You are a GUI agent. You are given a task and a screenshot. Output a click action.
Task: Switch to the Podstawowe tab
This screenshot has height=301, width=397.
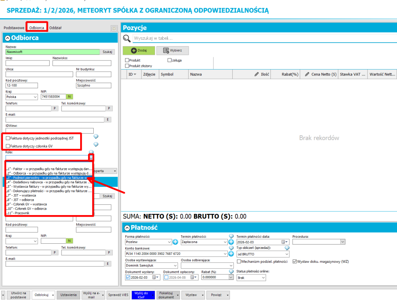[x=14, y=28]
